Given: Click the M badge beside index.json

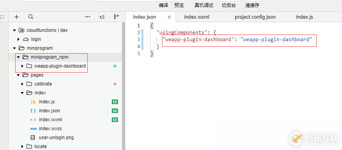Looking at the screenshot, I should pyautogui.click(x=115, y=111).
